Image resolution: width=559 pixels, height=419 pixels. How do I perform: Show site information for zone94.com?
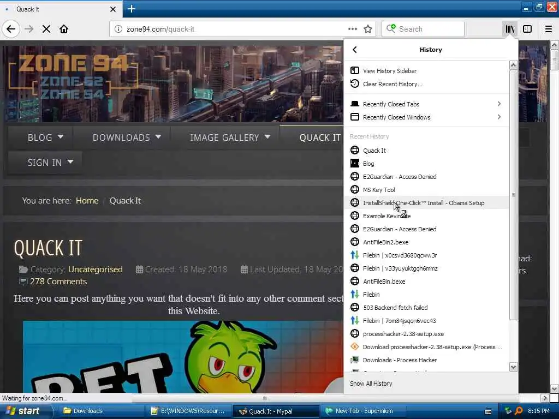point(118,29)
